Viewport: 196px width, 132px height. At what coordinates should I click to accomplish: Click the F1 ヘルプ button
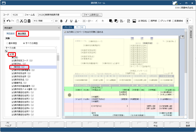tap(8, 124)
